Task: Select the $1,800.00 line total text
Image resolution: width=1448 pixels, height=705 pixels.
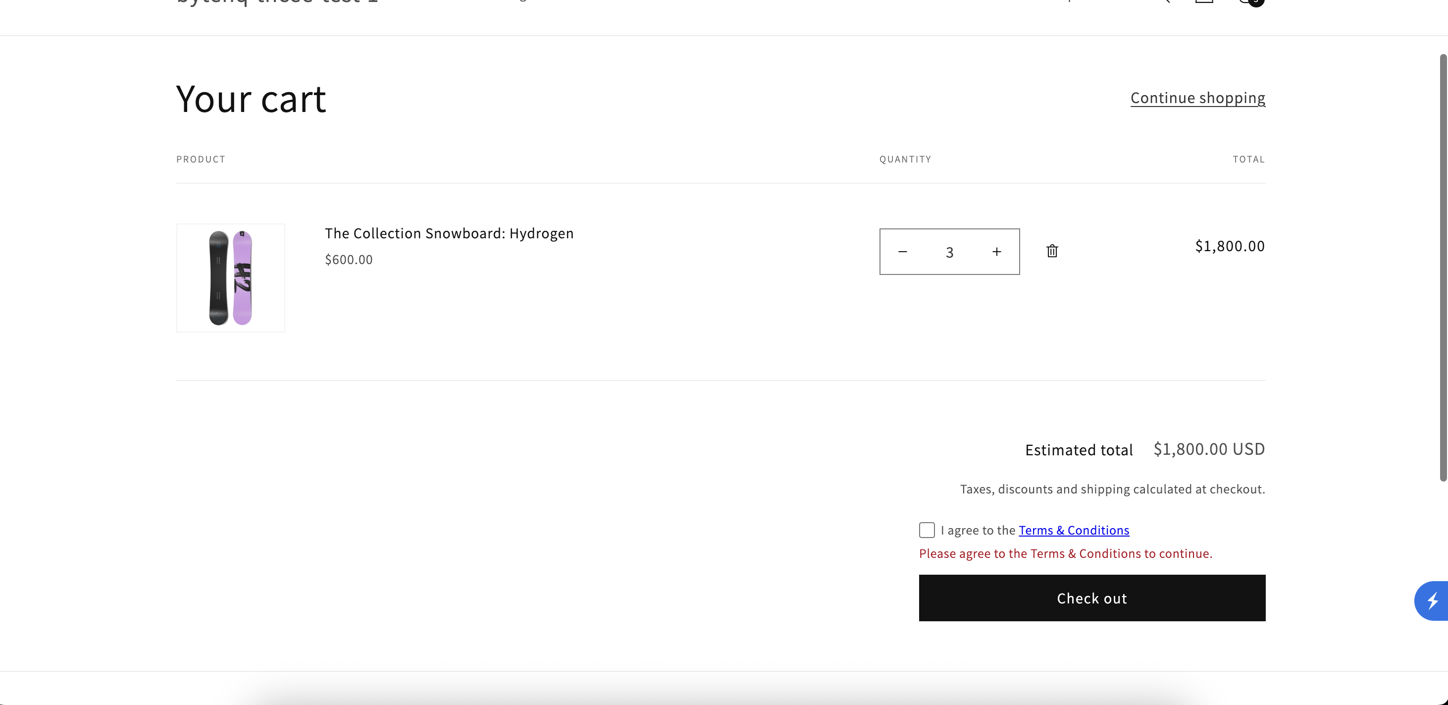Action: click(1230, 246)
